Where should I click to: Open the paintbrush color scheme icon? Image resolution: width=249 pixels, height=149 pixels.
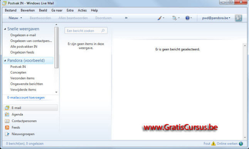point(160,18)
